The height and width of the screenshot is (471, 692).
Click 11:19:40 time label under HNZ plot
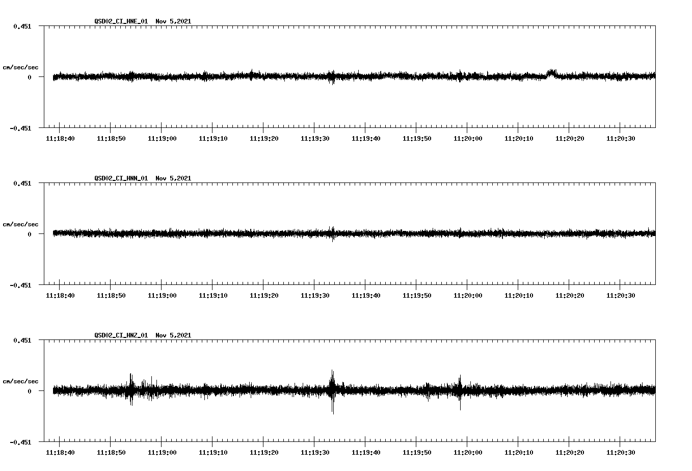(366, 453)
